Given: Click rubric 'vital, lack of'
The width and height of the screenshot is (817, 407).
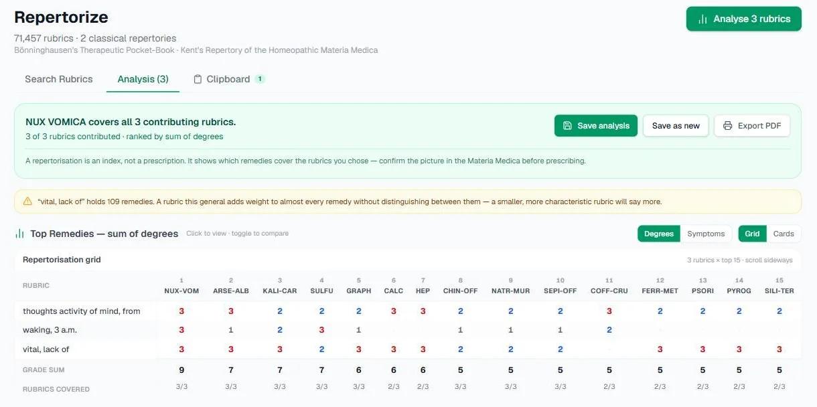Looking at the screenshot, I should (46, 349).
